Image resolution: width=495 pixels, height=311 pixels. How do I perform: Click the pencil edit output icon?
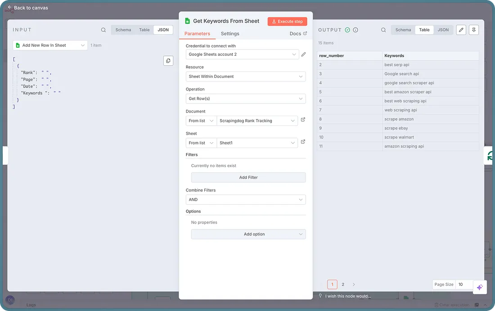pos(461,30)
